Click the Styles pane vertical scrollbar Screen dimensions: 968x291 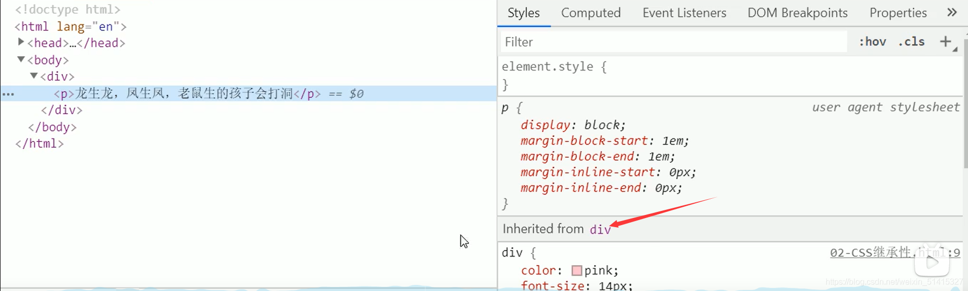point(965,101)
